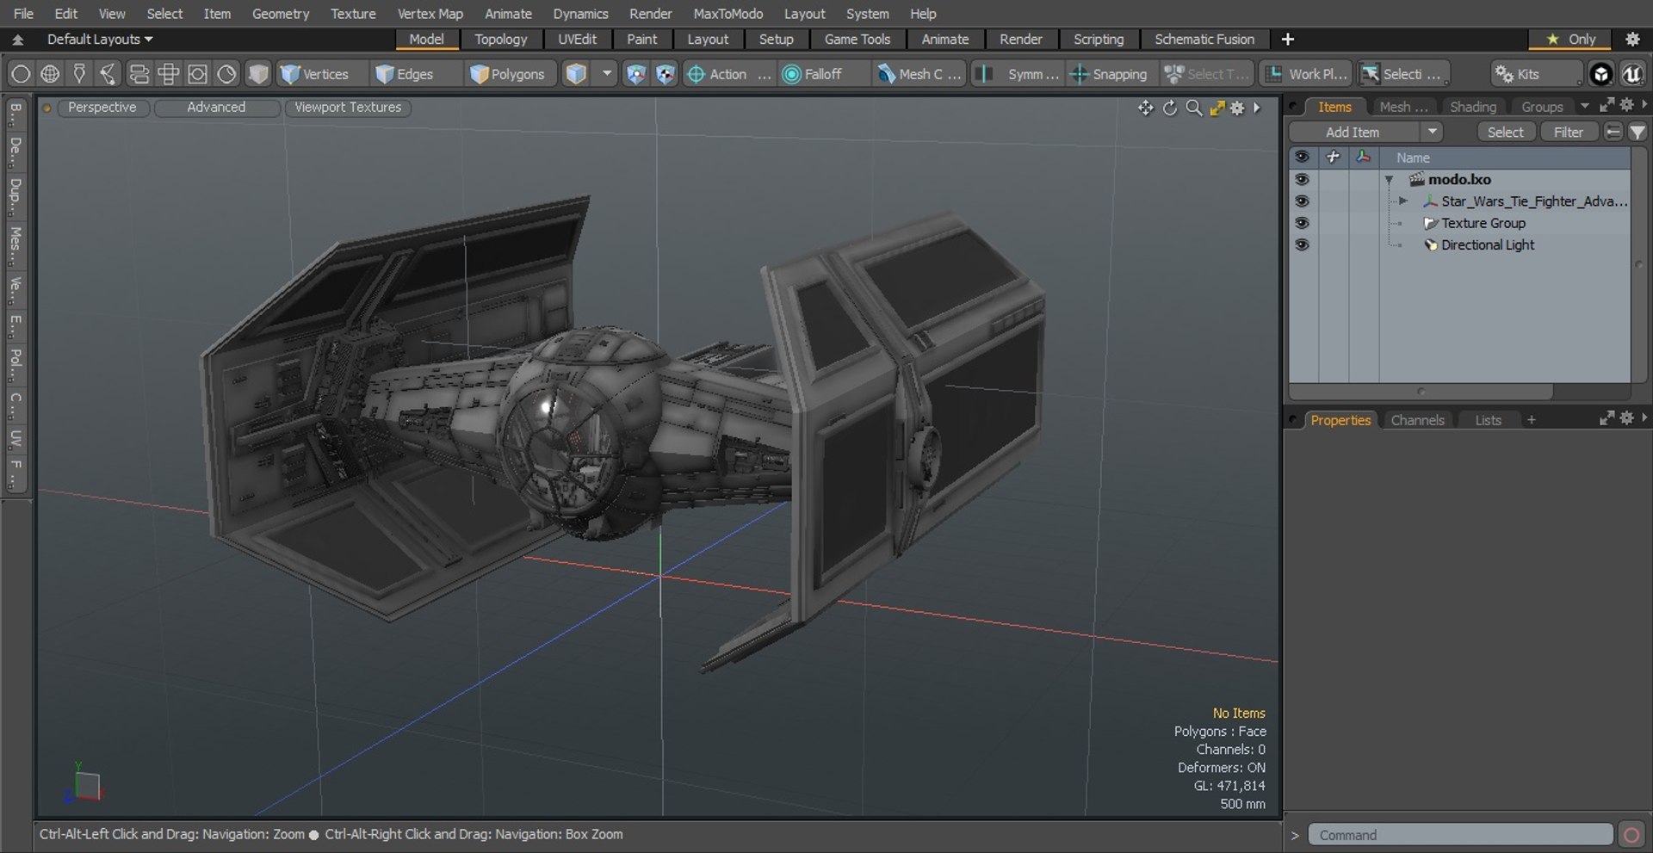Click the viewport zoom magnifier icon

click(1193, 108)
